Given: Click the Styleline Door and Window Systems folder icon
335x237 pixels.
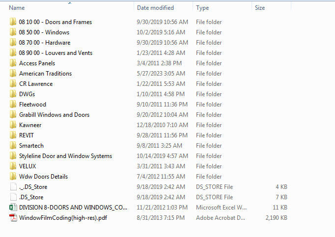Looking at the screenshot, I should (x=13, y=156).
